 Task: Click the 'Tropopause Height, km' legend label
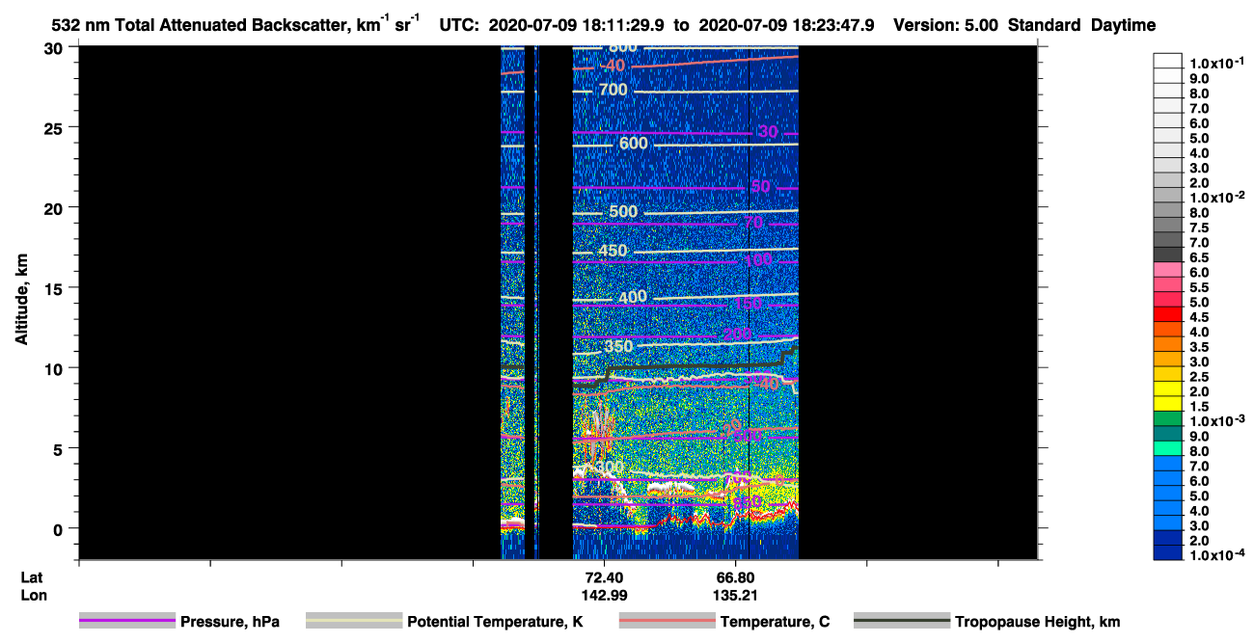pyautogui.click(x=1037, y=622)
